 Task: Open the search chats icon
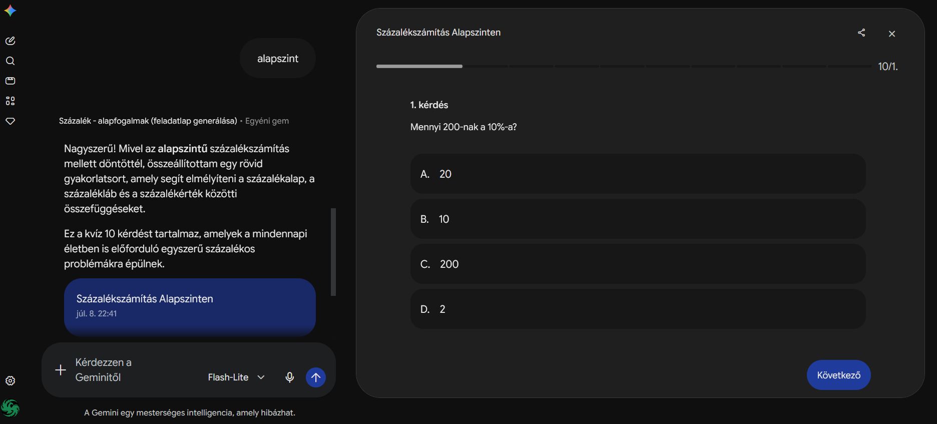click(x=10, y=61)
